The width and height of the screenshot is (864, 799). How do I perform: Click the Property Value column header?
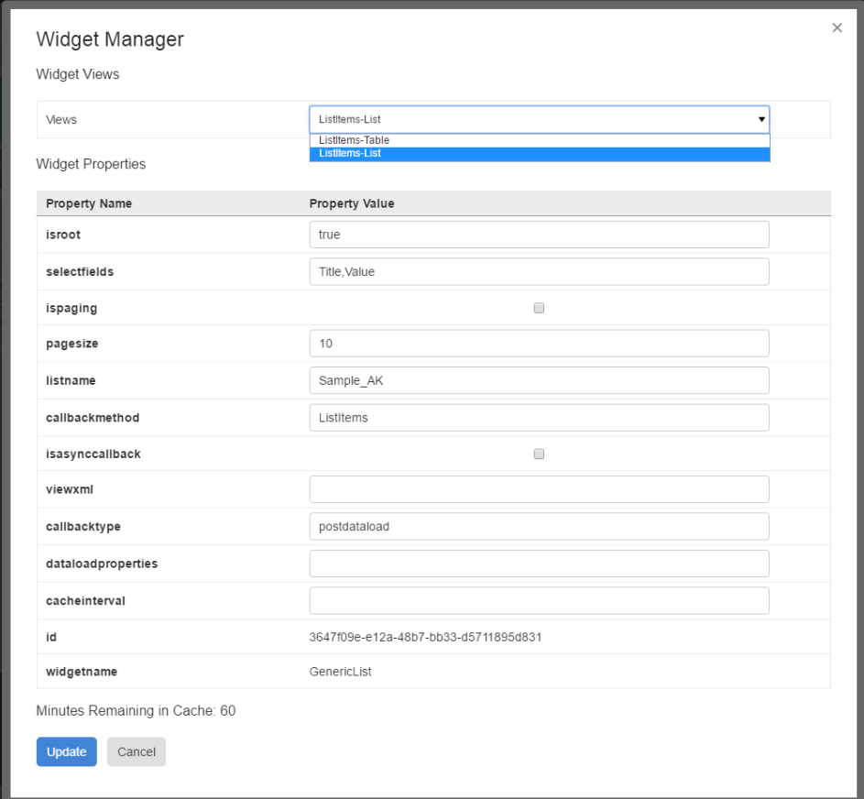click(351, 203)
